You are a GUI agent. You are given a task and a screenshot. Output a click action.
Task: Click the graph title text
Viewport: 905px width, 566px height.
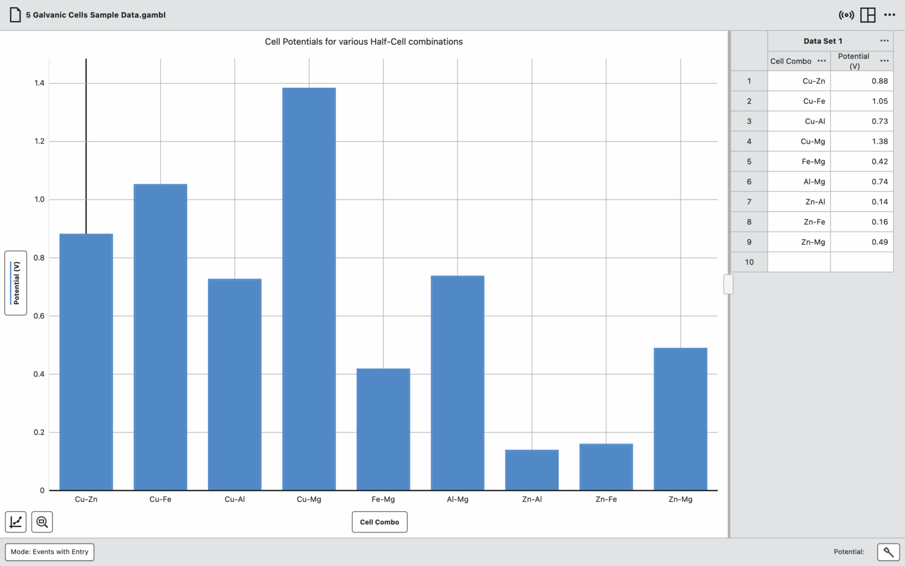click(364, 42)
